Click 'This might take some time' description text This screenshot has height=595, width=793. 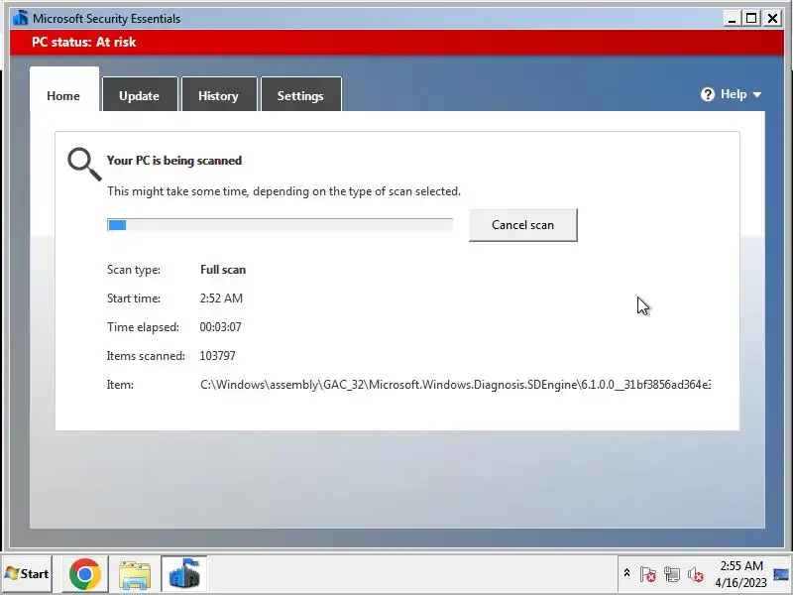pos(283,191)
